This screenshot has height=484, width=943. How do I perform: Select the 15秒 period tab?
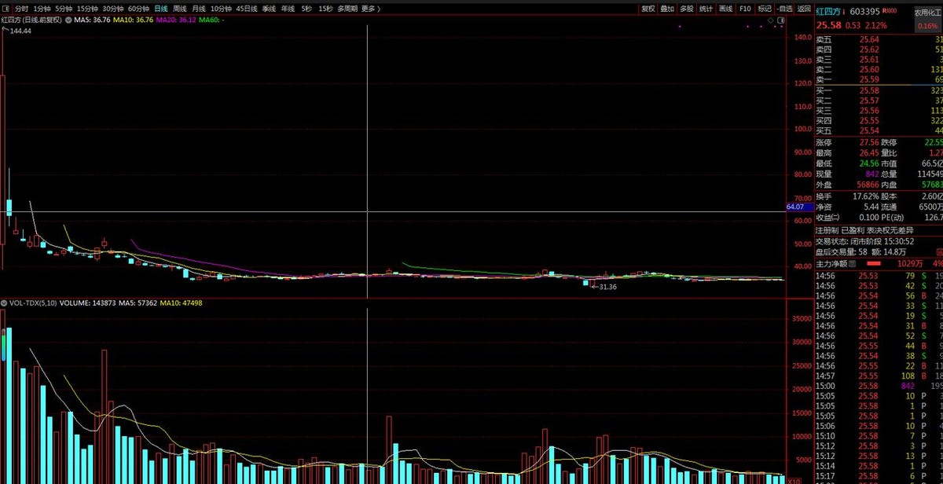click(x=325, y=9)
